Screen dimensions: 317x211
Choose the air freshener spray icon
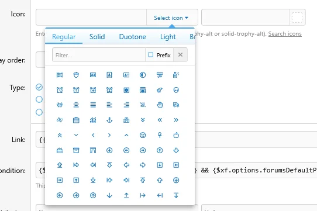point(176,75)
